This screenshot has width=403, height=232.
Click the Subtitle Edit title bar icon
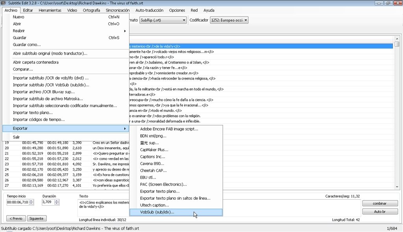click(x=3, y=3)
